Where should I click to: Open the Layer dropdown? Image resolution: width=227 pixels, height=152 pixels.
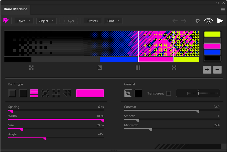click(x=24, y=21)
